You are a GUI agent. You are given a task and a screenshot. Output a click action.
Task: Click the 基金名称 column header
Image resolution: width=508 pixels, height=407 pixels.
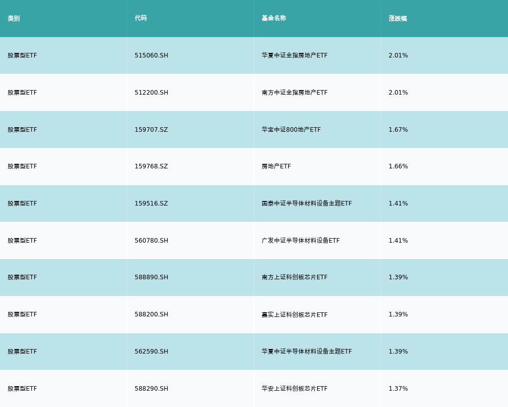tap(274, 18)
